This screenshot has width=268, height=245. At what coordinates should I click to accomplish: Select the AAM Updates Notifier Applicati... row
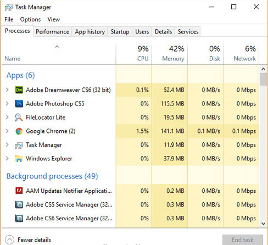[130, 191]
